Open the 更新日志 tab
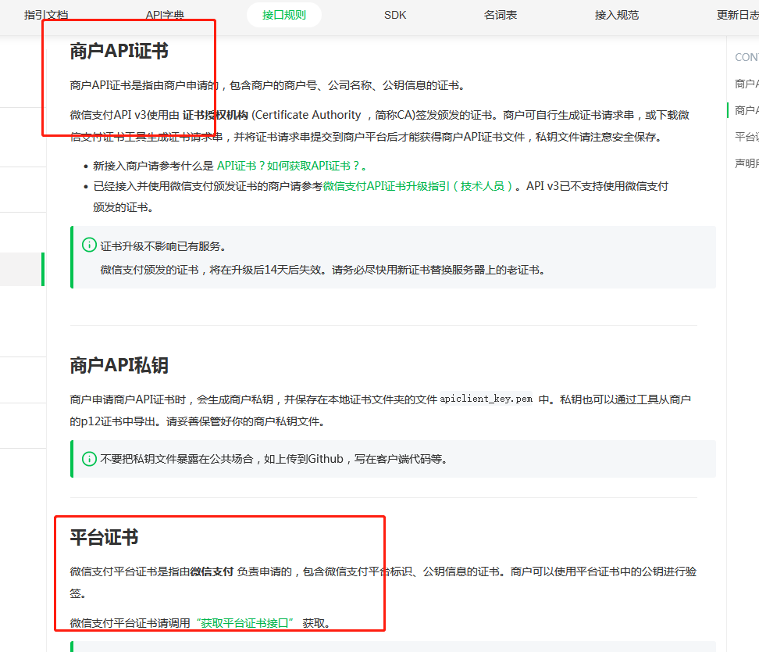This screenshot has height=652, width=759. point(737,15)
